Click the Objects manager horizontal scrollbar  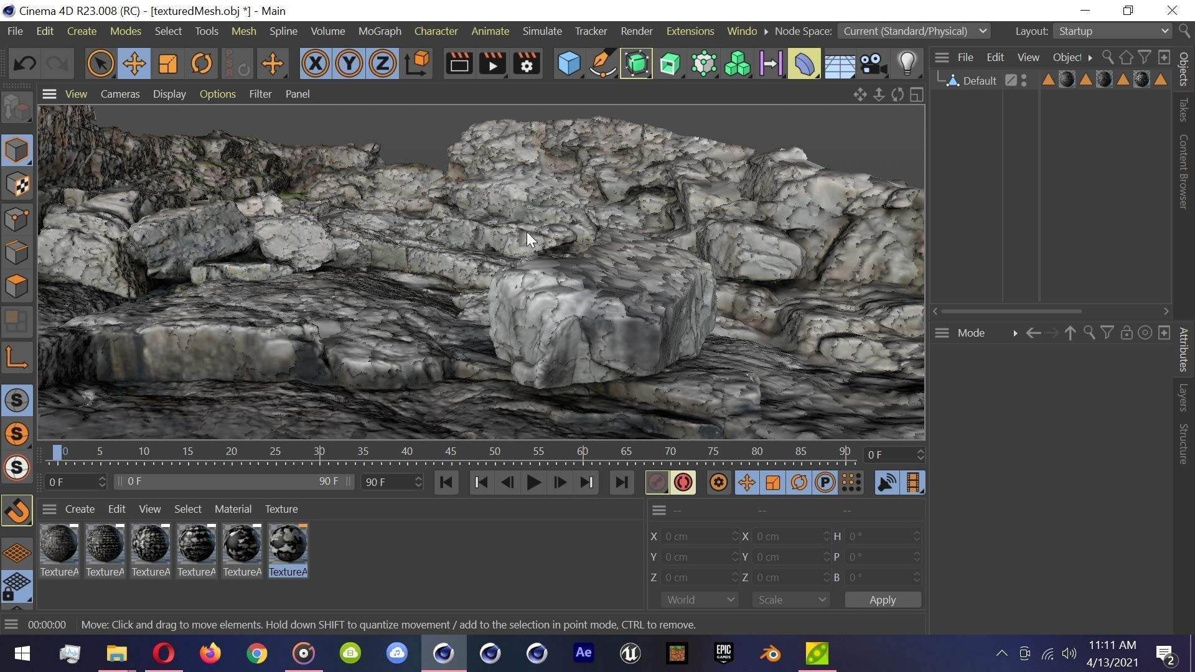[x=1011, y=311]
